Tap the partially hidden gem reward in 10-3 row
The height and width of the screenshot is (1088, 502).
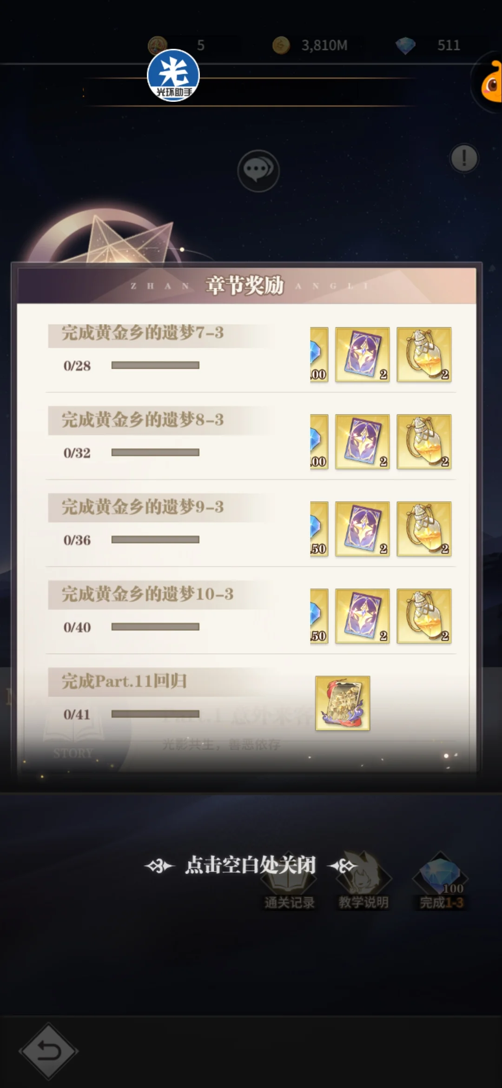pyautogui.click(x=319, y=616)
